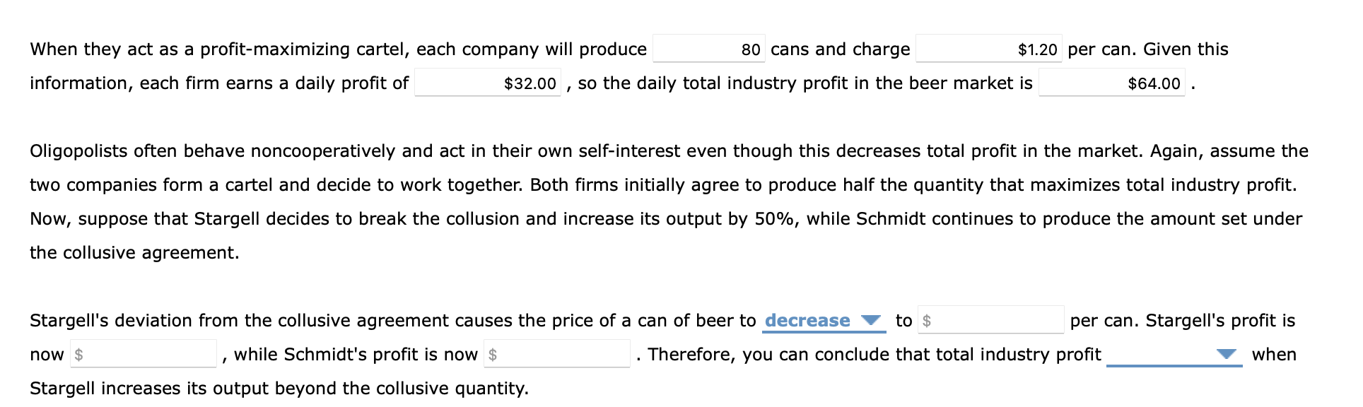Click the dollar sign before Schmidt's profit field
1363x407 pixels.
[495, 354]
